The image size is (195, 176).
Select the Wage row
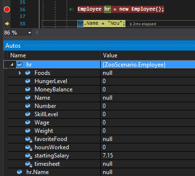(101, 123)
